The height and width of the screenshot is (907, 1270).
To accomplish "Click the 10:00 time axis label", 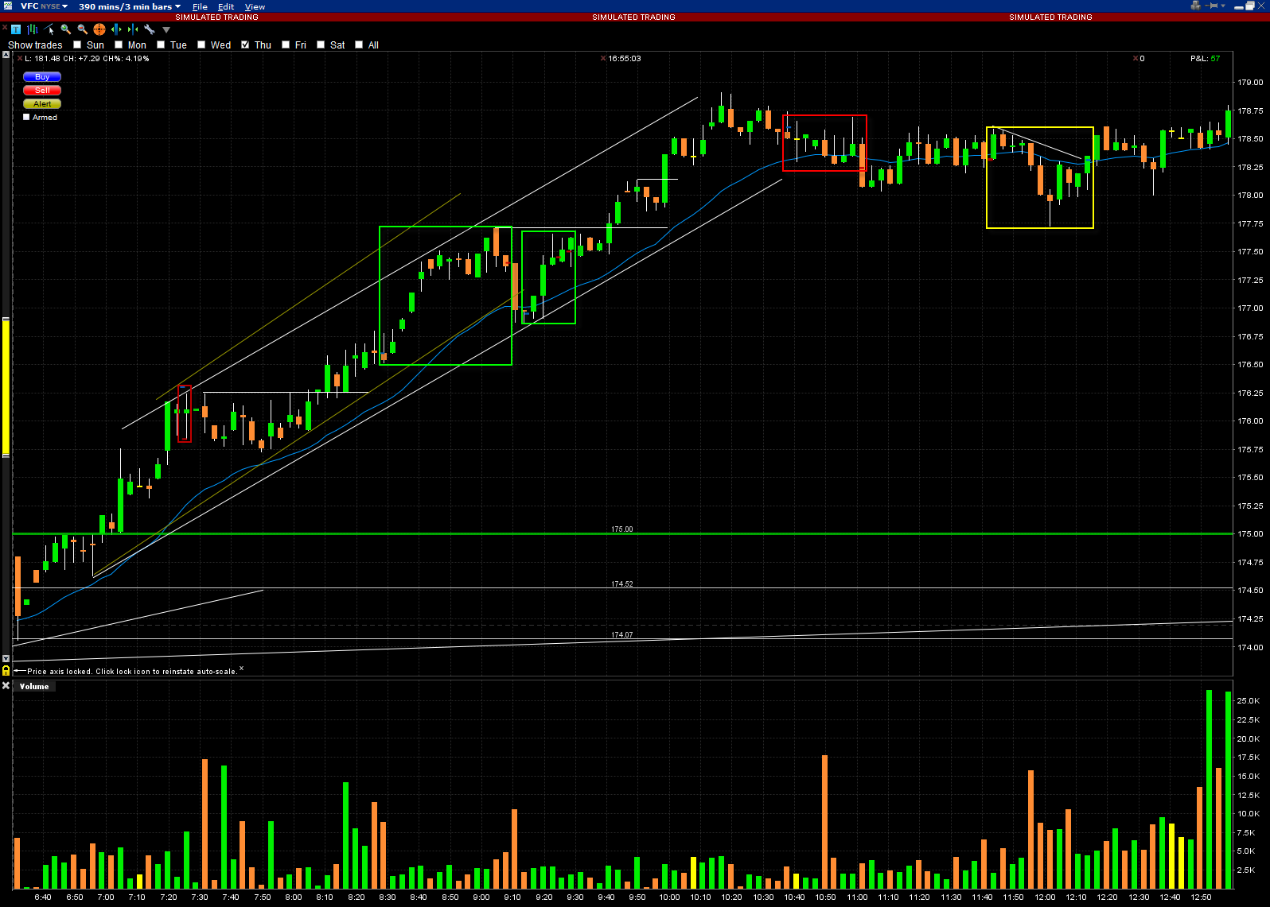I will 669,897.
